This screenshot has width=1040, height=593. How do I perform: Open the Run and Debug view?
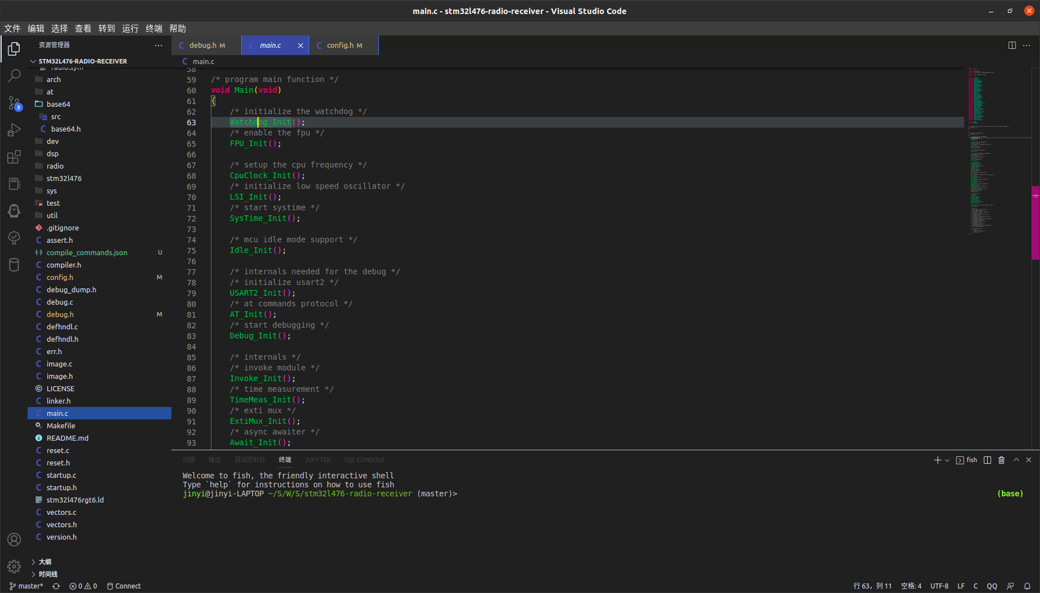(x=14, y=130)
